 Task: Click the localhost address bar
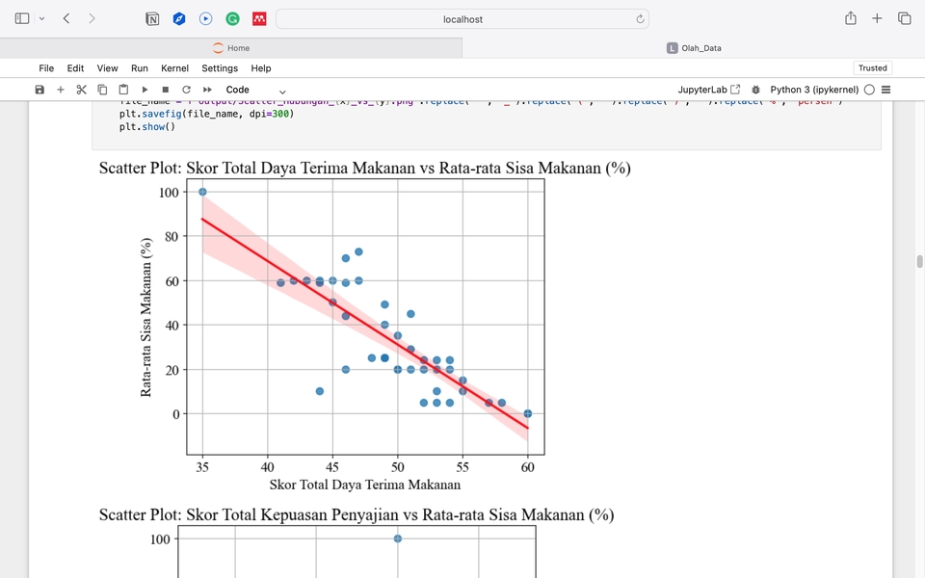tap(462, 19)
